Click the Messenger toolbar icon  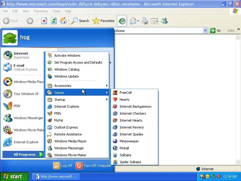click(x=164, y=21)
